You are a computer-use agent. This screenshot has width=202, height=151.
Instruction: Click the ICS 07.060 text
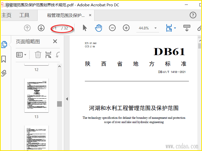pos(91,43)
